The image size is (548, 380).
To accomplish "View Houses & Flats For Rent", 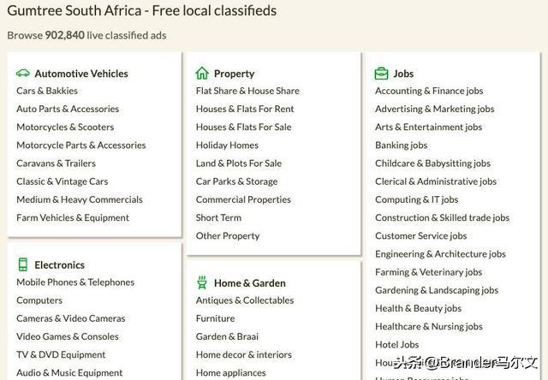I will [245, 109].
